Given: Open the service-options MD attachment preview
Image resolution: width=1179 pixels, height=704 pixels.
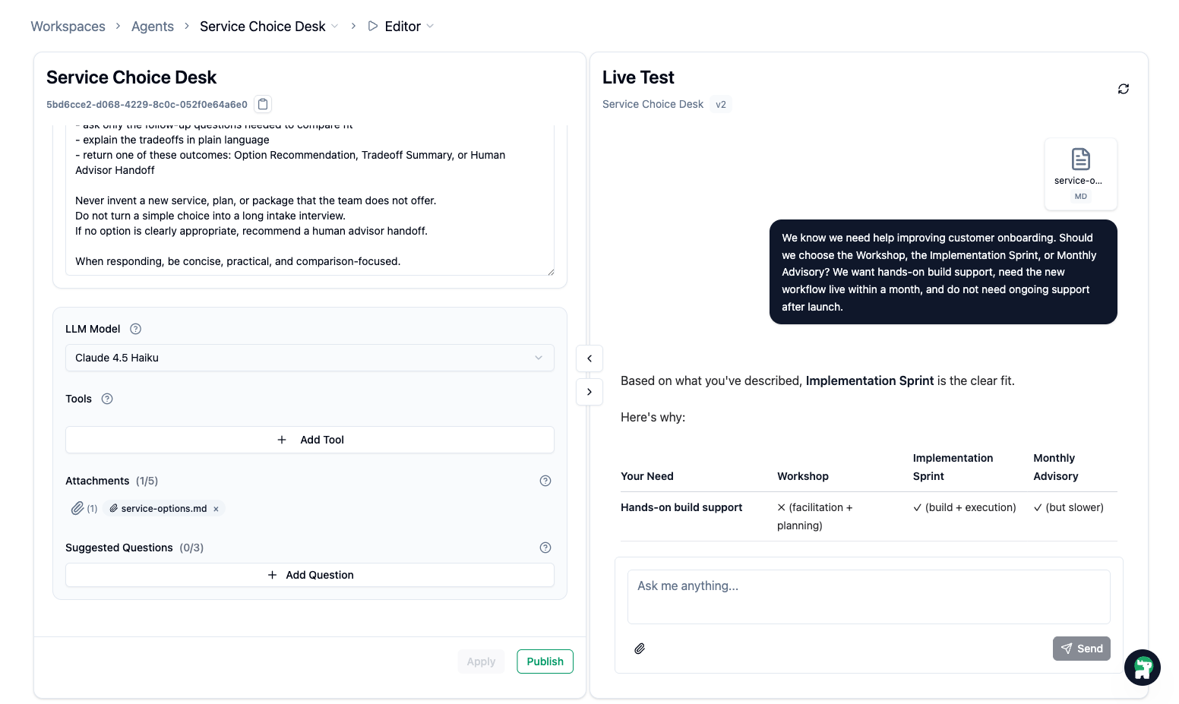Looking at the screenshot, I should click(1080, 174).
